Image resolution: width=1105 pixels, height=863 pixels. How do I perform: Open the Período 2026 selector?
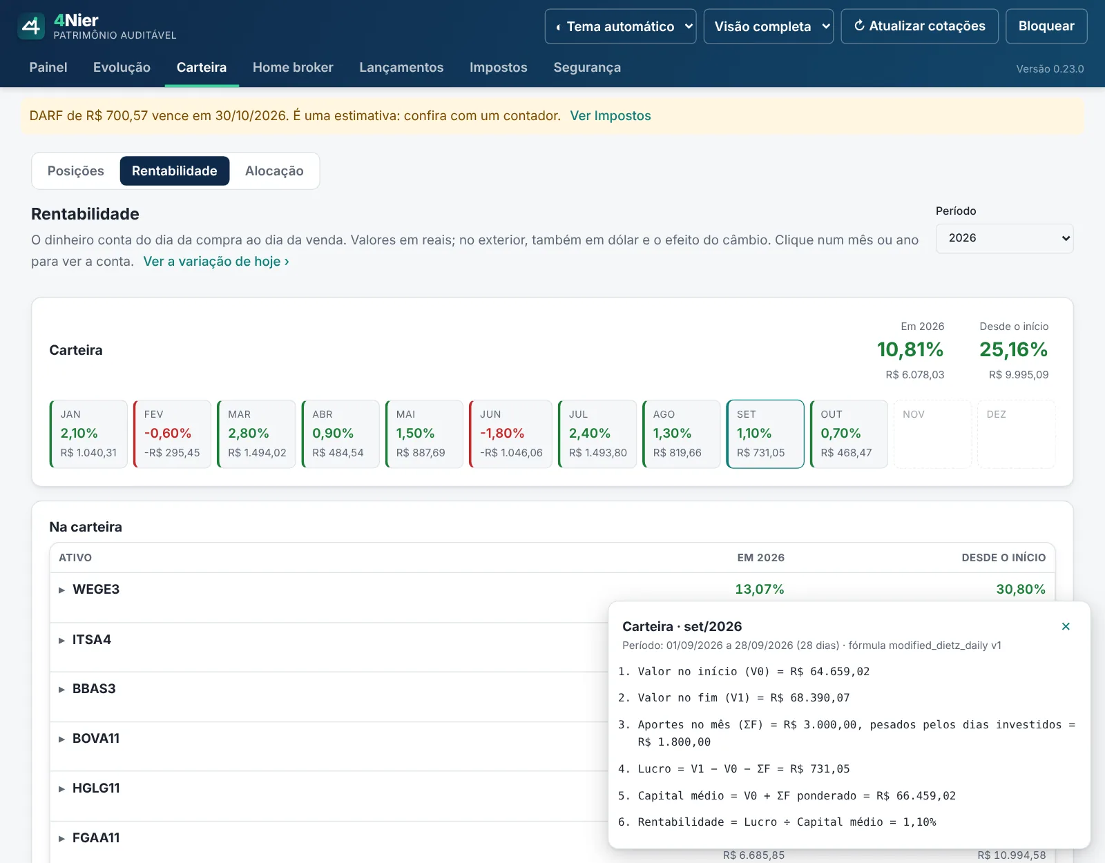1004,238
